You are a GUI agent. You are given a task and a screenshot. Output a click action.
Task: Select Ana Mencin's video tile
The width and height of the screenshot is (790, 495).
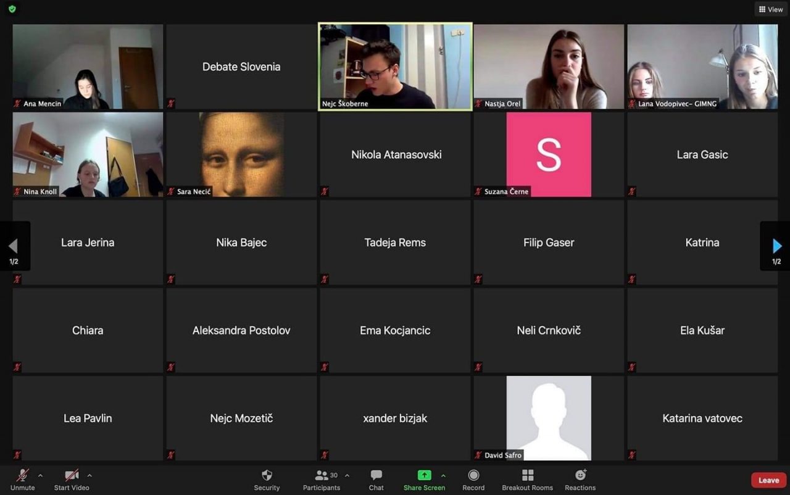(x=88, y=67)
